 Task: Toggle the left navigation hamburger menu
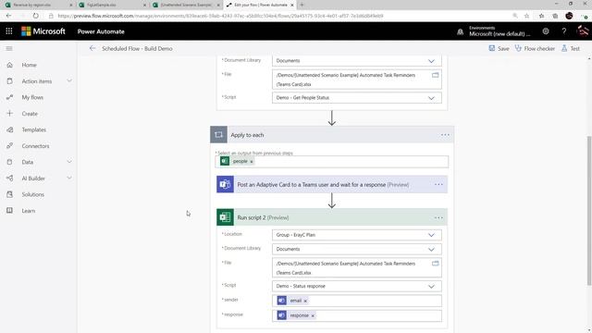tap(9, 48)
